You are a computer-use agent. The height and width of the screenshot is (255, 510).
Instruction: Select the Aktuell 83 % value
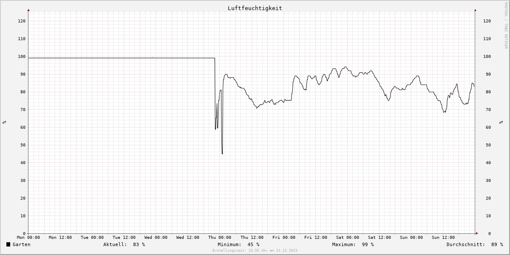tap(124, 244)
